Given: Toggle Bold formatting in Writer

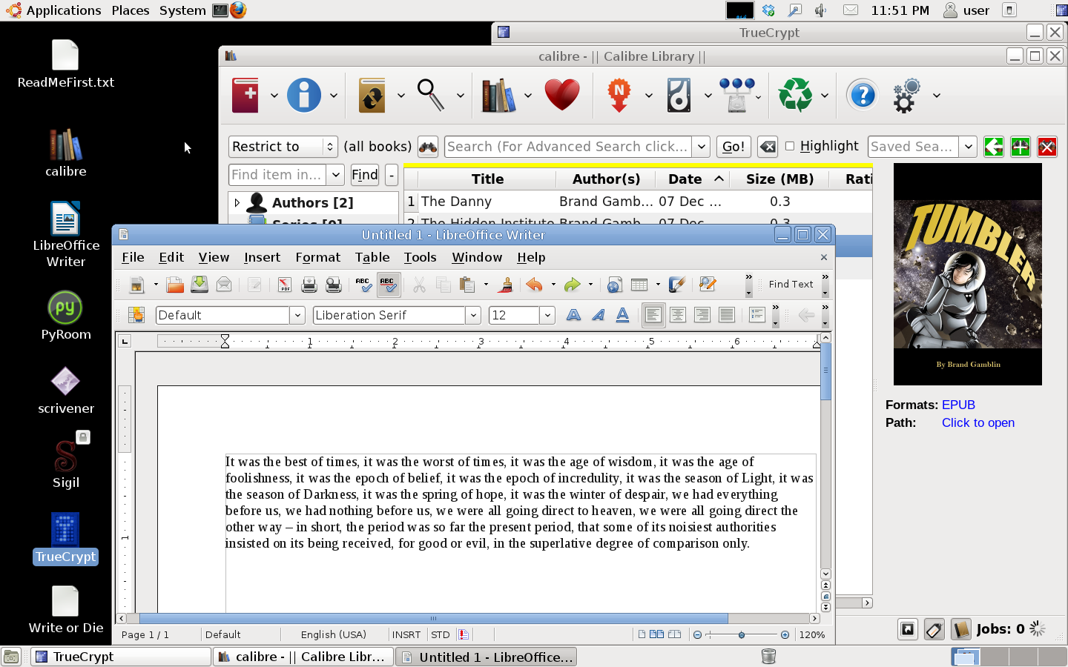Looking at the screenshot, I should click(573, 315).
